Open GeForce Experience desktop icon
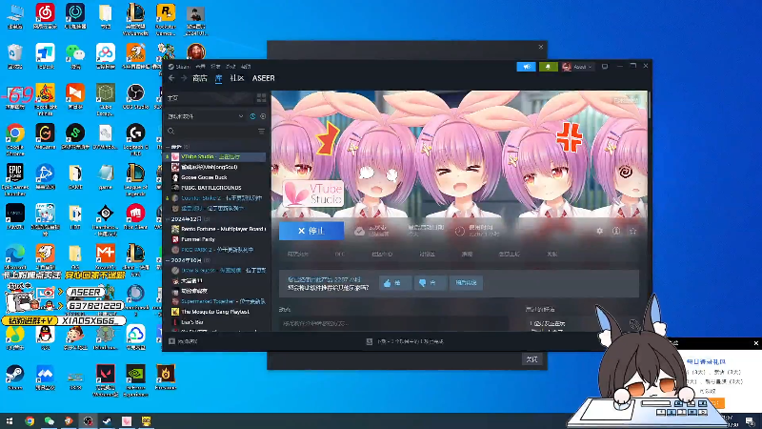 click(x=135, y=379)
